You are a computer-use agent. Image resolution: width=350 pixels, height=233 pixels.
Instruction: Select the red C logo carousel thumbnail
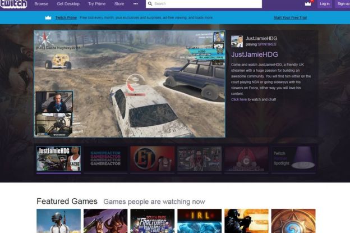point(246,159)
